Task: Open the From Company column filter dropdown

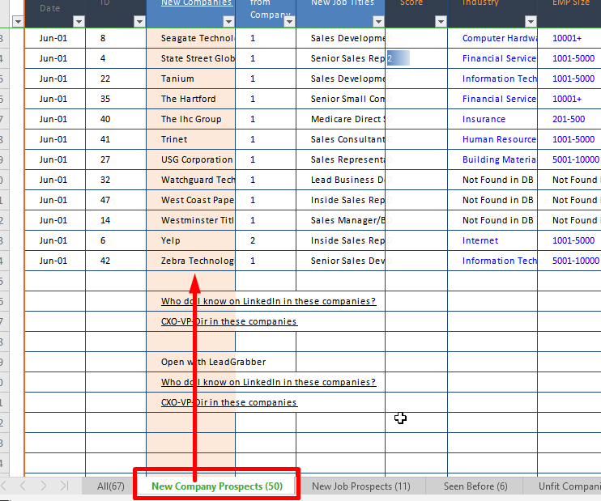Action: tap(289, 22)
